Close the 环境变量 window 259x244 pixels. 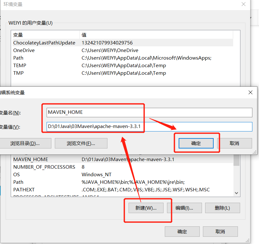click(x=244, y=4)
